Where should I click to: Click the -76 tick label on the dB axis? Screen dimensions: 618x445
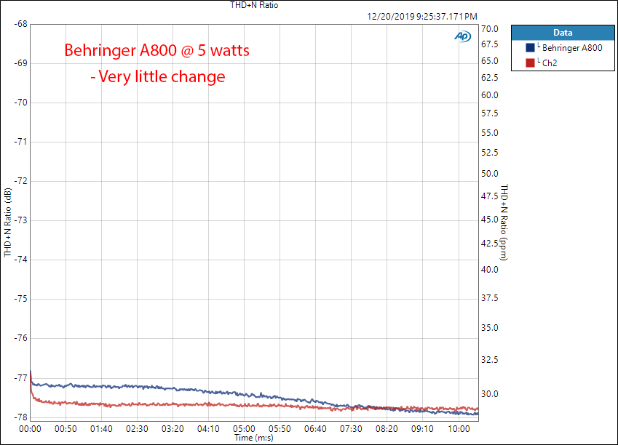pyautogui.click(x=21, y=338)
